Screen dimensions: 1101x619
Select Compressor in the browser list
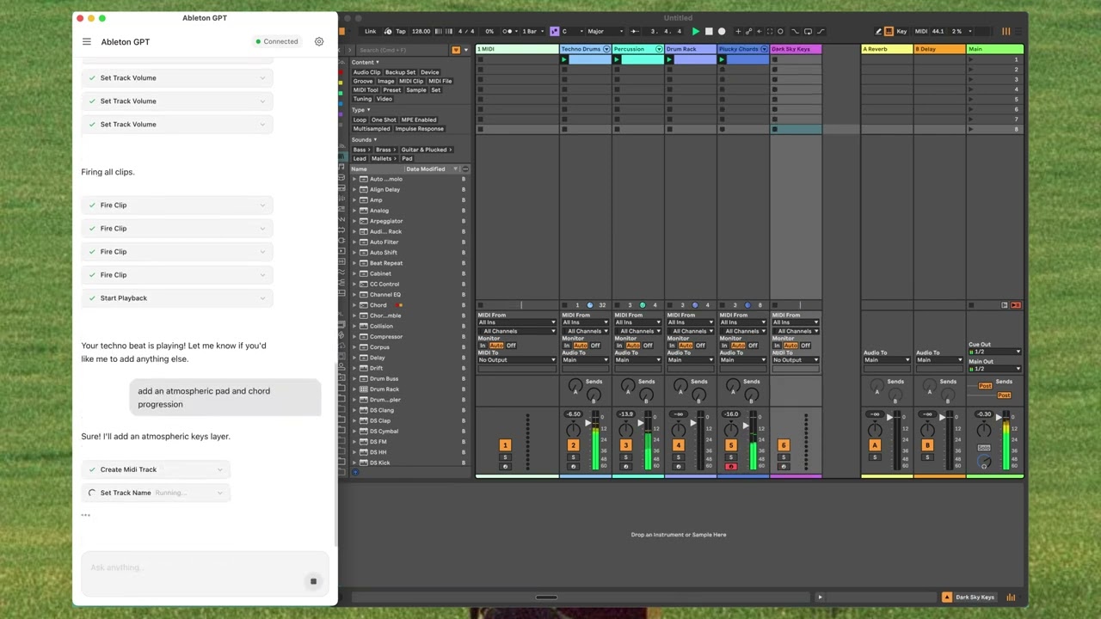[x=386, y=337]
